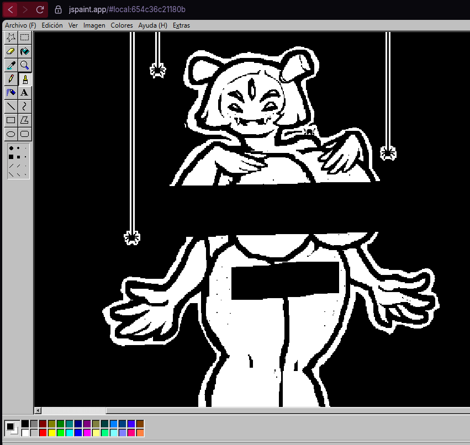Choose the smallest round brush shape
This screenshot has height=445, width=470.
pyautogui.click(x=25, y=148)
